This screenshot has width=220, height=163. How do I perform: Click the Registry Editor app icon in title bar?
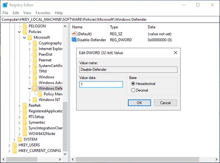(5, 5)
